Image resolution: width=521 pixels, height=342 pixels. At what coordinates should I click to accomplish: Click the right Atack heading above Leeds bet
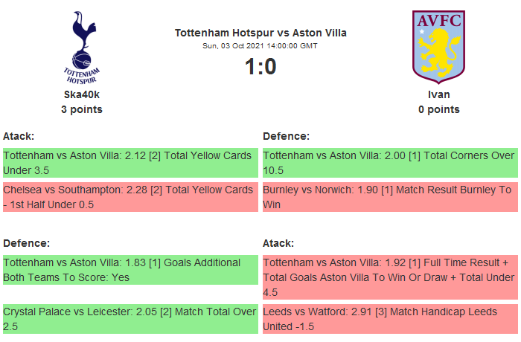click(278, 243)
